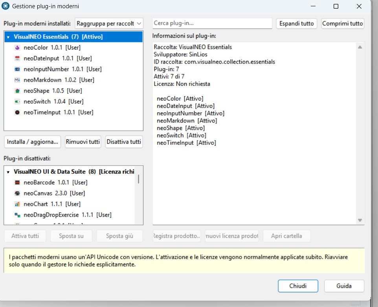Select neoInputNumber 1.0.1 entry
The width and height of the screenshot is (378, 307).
coord(63,69)
